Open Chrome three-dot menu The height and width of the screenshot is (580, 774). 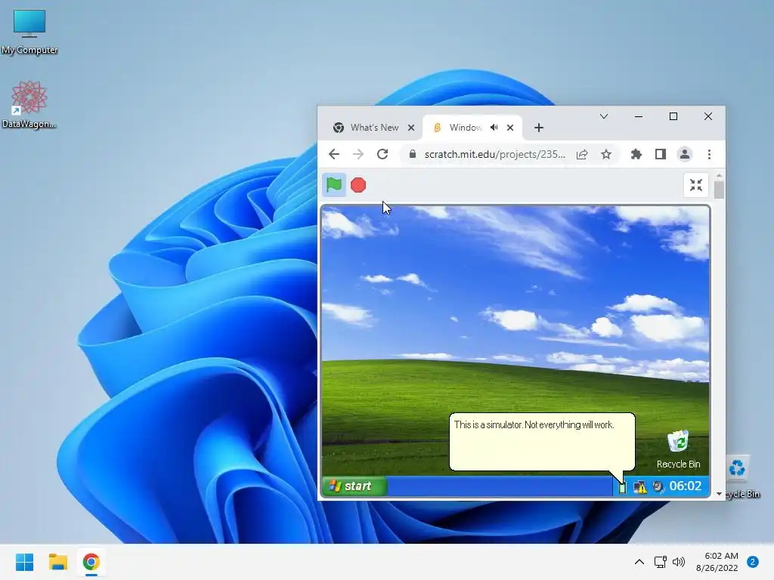coord(709,154)
